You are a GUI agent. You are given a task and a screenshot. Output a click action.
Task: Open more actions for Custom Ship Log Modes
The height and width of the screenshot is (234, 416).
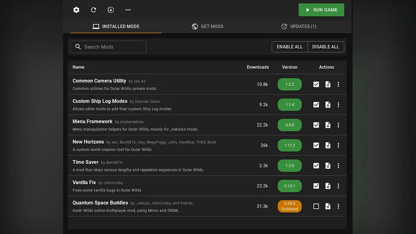[x=338, y=105]
